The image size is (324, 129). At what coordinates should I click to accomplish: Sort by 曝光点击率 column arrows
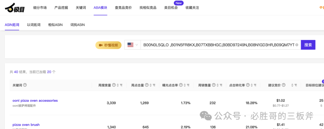pos(184,85)
